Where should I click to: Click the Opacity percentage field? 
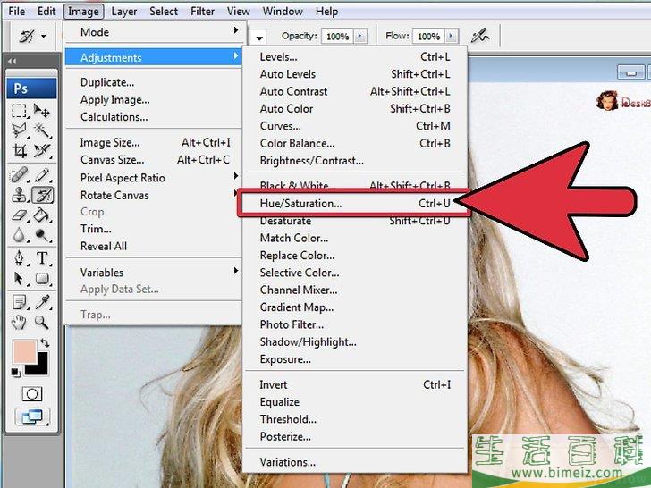tap(337, 36)
